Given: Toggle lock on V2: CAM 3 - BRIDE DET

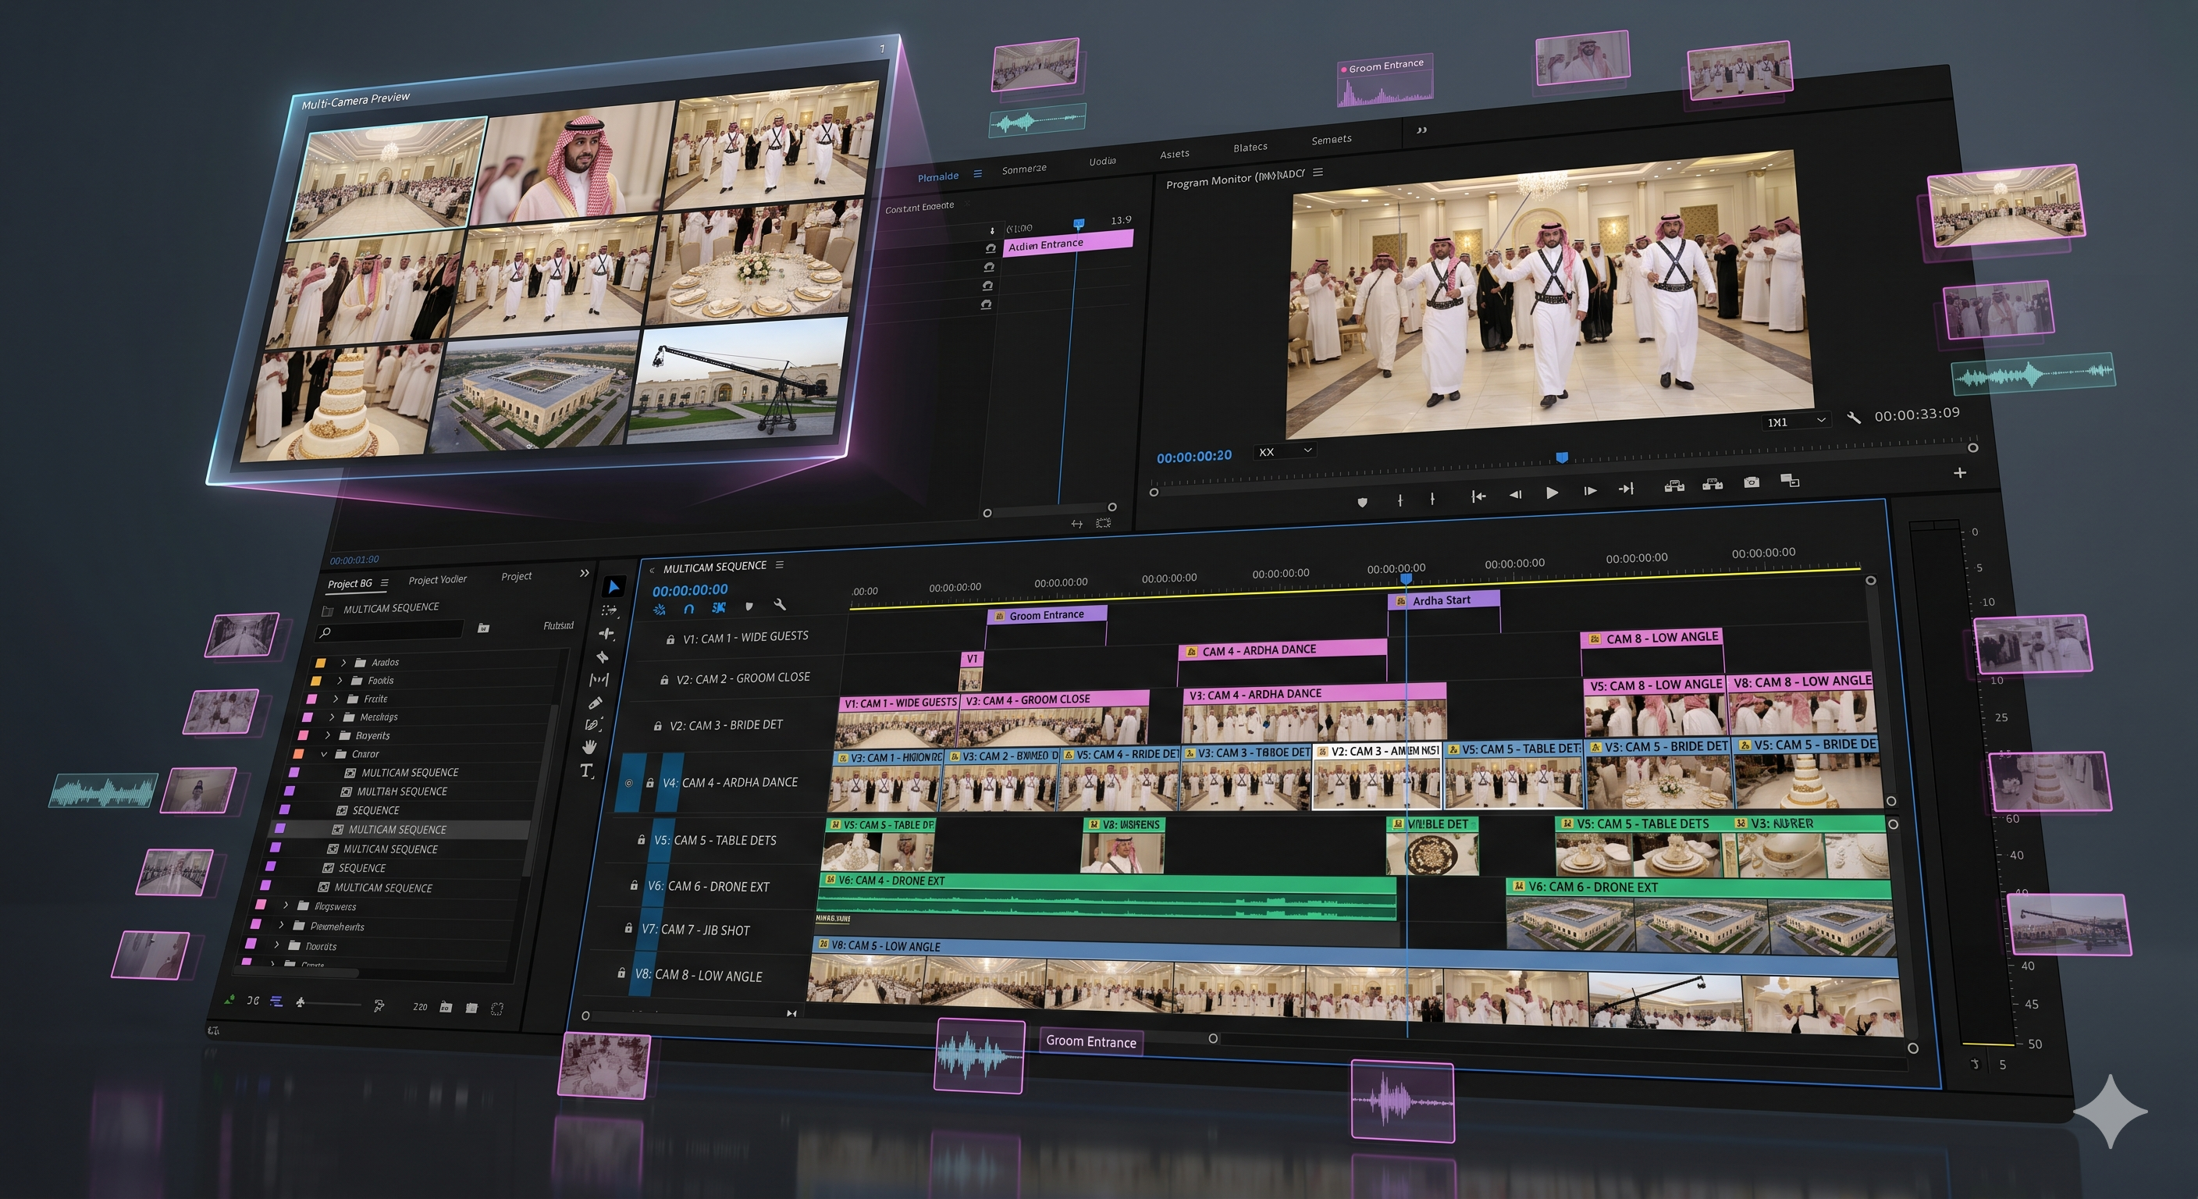Looking at the screenshot, I should pos(657,726).
